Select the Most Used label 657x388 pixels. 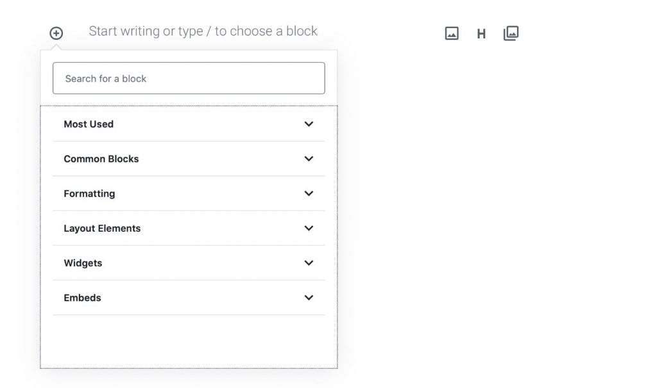pyautogui.click(x=88, y=124)
